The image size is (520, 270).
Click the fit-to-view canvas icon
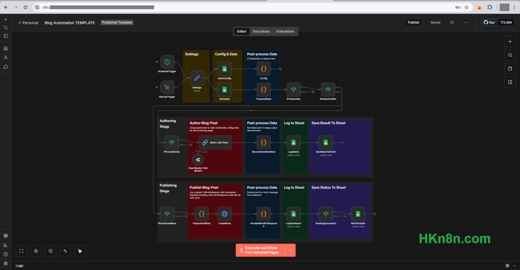coord(21,251)
